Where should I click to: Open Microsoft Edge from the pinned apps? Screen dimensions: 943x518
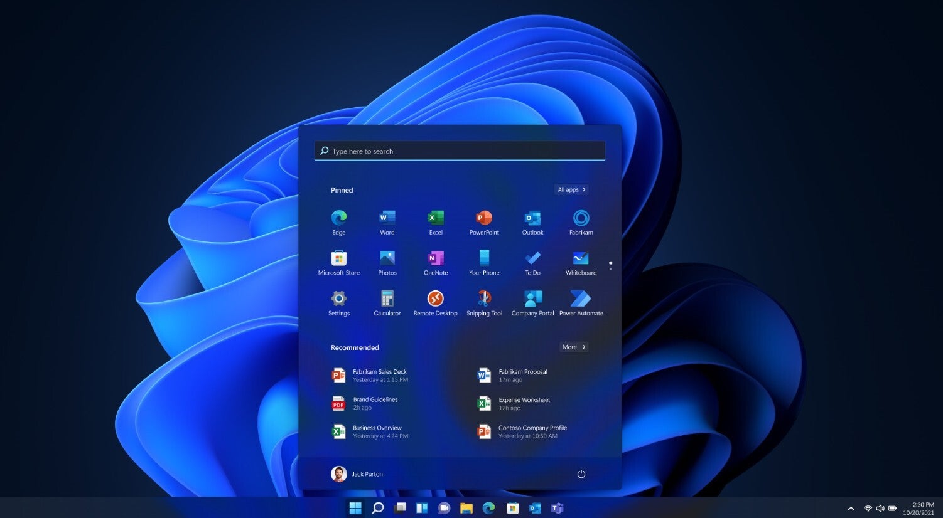click(x=338, y=219)
